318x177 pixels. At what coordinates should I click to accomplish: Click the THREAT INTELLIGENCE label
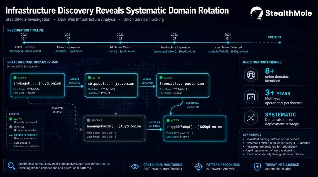click(282, 165)
